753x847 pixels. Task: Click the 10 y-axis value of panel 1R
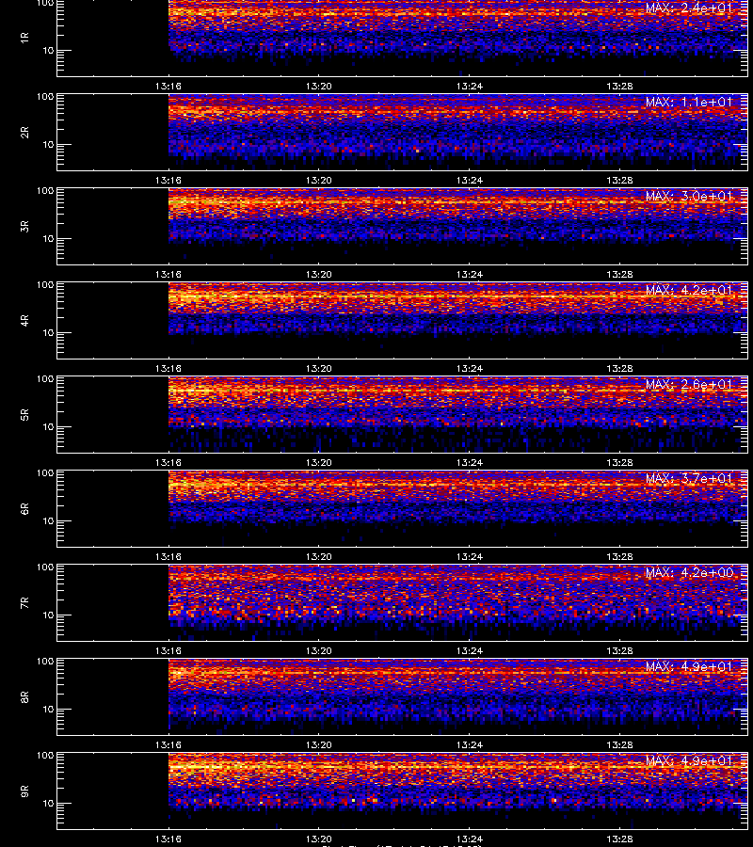point(48,50)
